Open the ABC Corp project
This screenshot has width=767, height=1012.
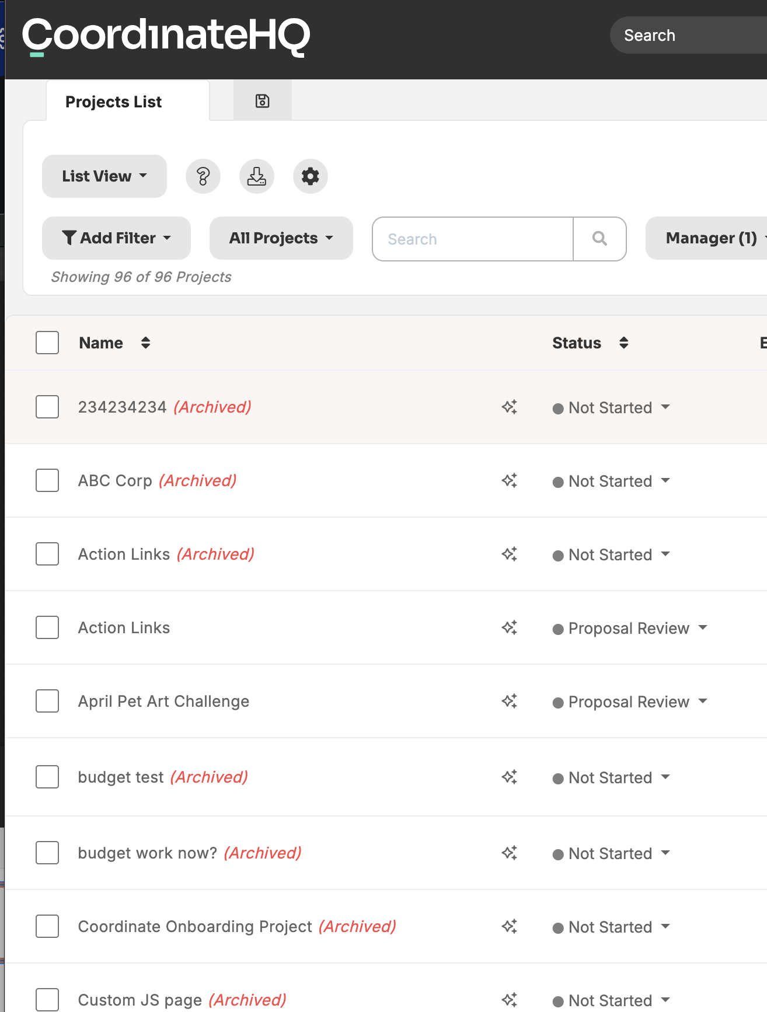[x=115, y=480]
